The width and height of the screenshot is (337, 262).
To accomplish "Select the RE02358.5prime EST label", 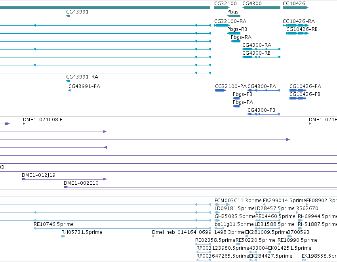I will pos(215,241).
